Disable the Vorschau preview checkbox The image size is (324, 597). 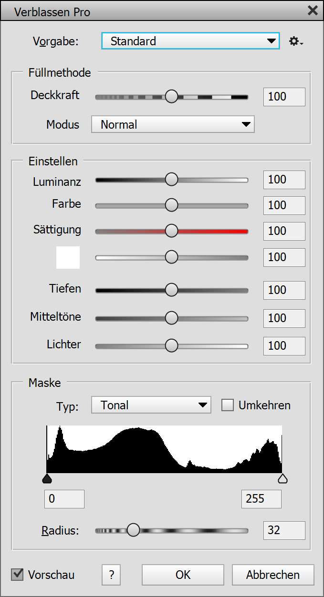(x=18, y=575)
